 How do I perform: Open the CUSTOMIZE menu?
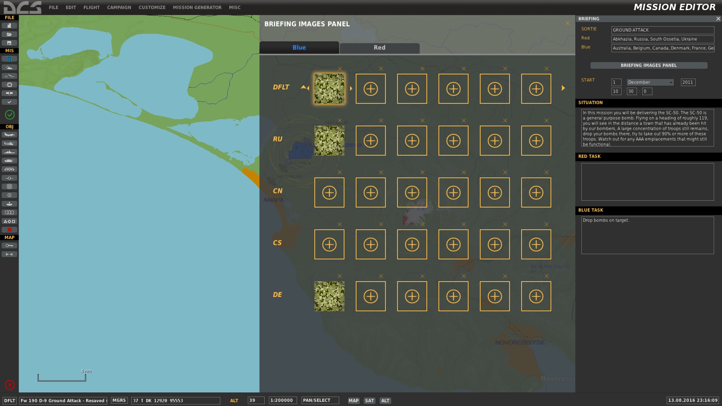pyautogui.click(x=152, y=8)
